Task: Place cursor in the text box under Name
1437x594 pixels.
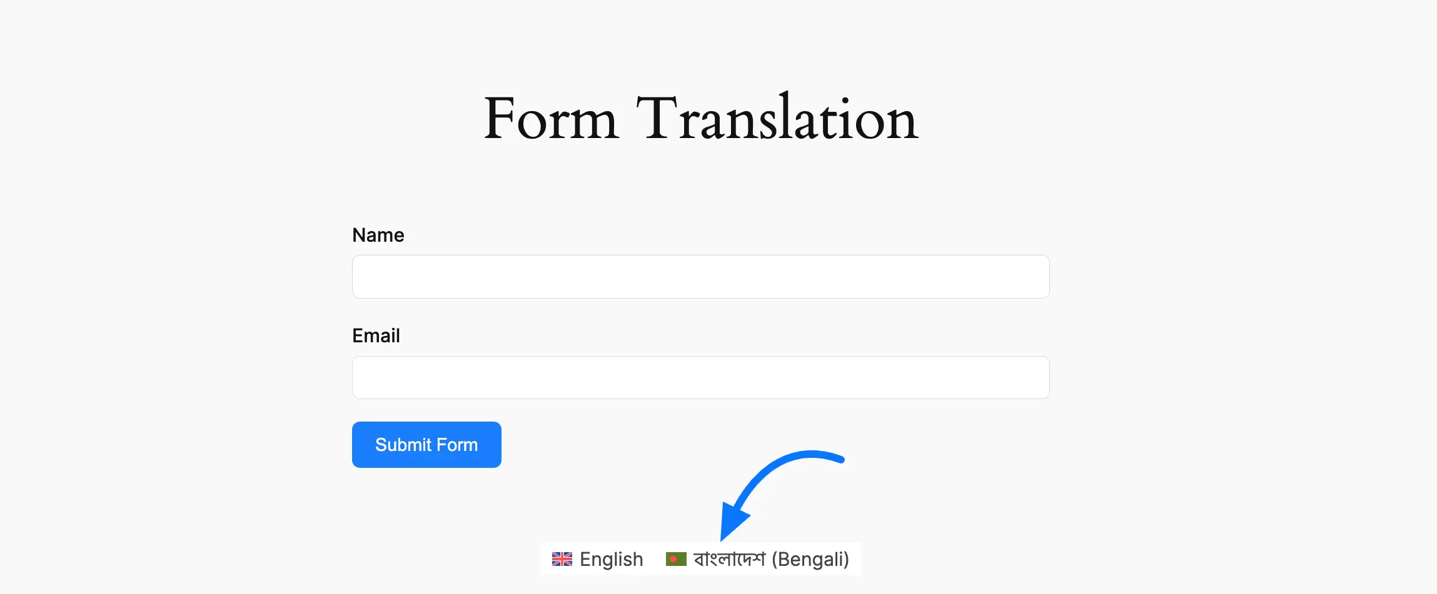Action: 700,277
